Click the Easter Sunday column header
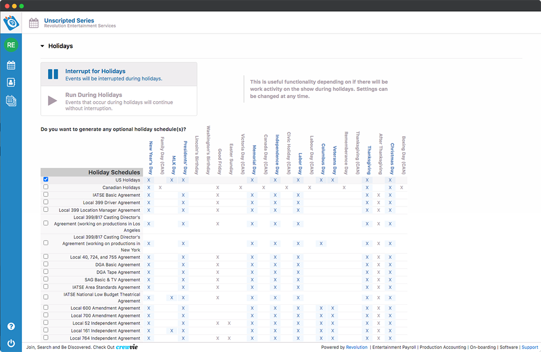Screen dimensions: 541x352 [x=231, y=159]
